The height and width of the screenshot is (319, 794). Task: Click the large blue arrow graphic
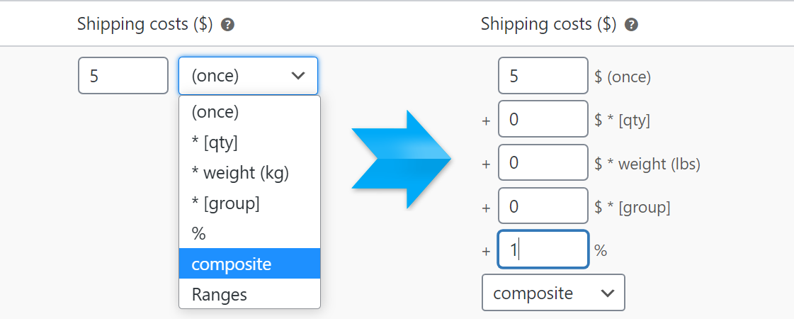[401, 159]
